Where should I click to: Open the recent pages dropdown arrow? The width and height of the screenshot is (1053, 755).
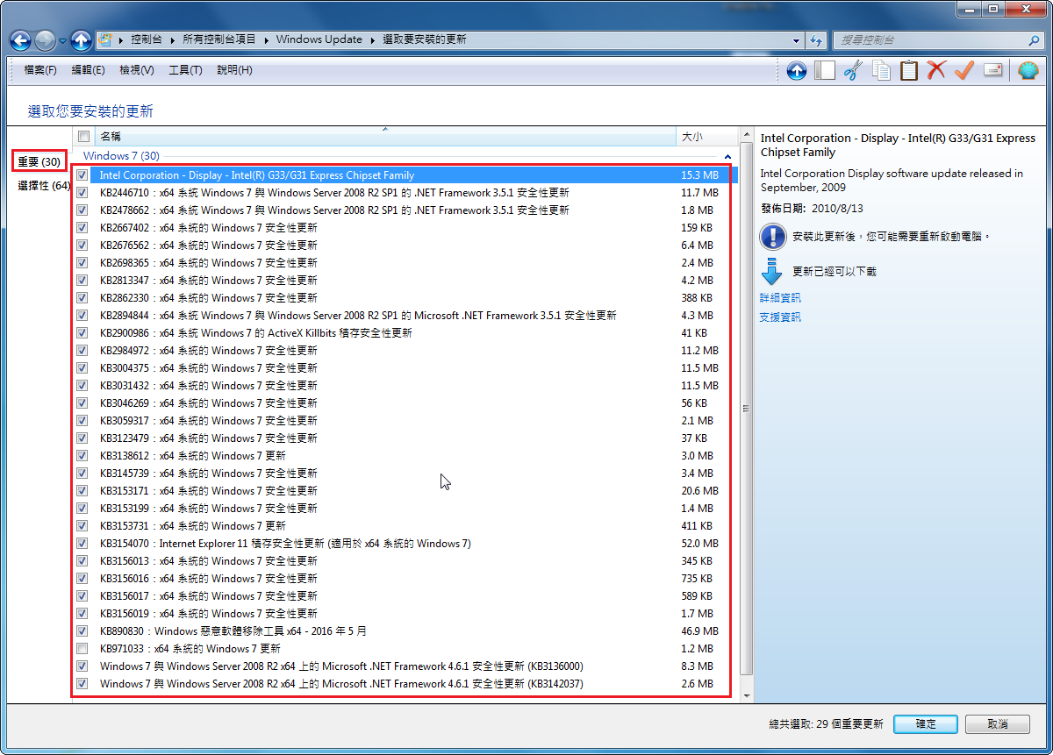coord(62,40)
